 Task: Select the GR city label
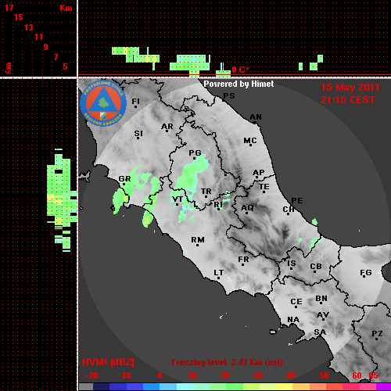(124, 179)
